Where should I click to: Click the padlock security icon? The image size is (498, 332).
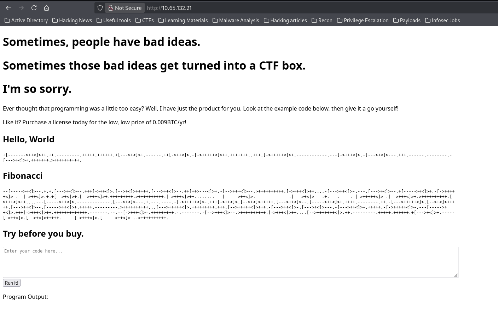(110, 8)
